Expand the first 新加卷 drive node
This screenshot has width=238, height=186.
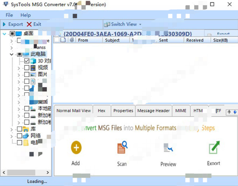point(19,116)
